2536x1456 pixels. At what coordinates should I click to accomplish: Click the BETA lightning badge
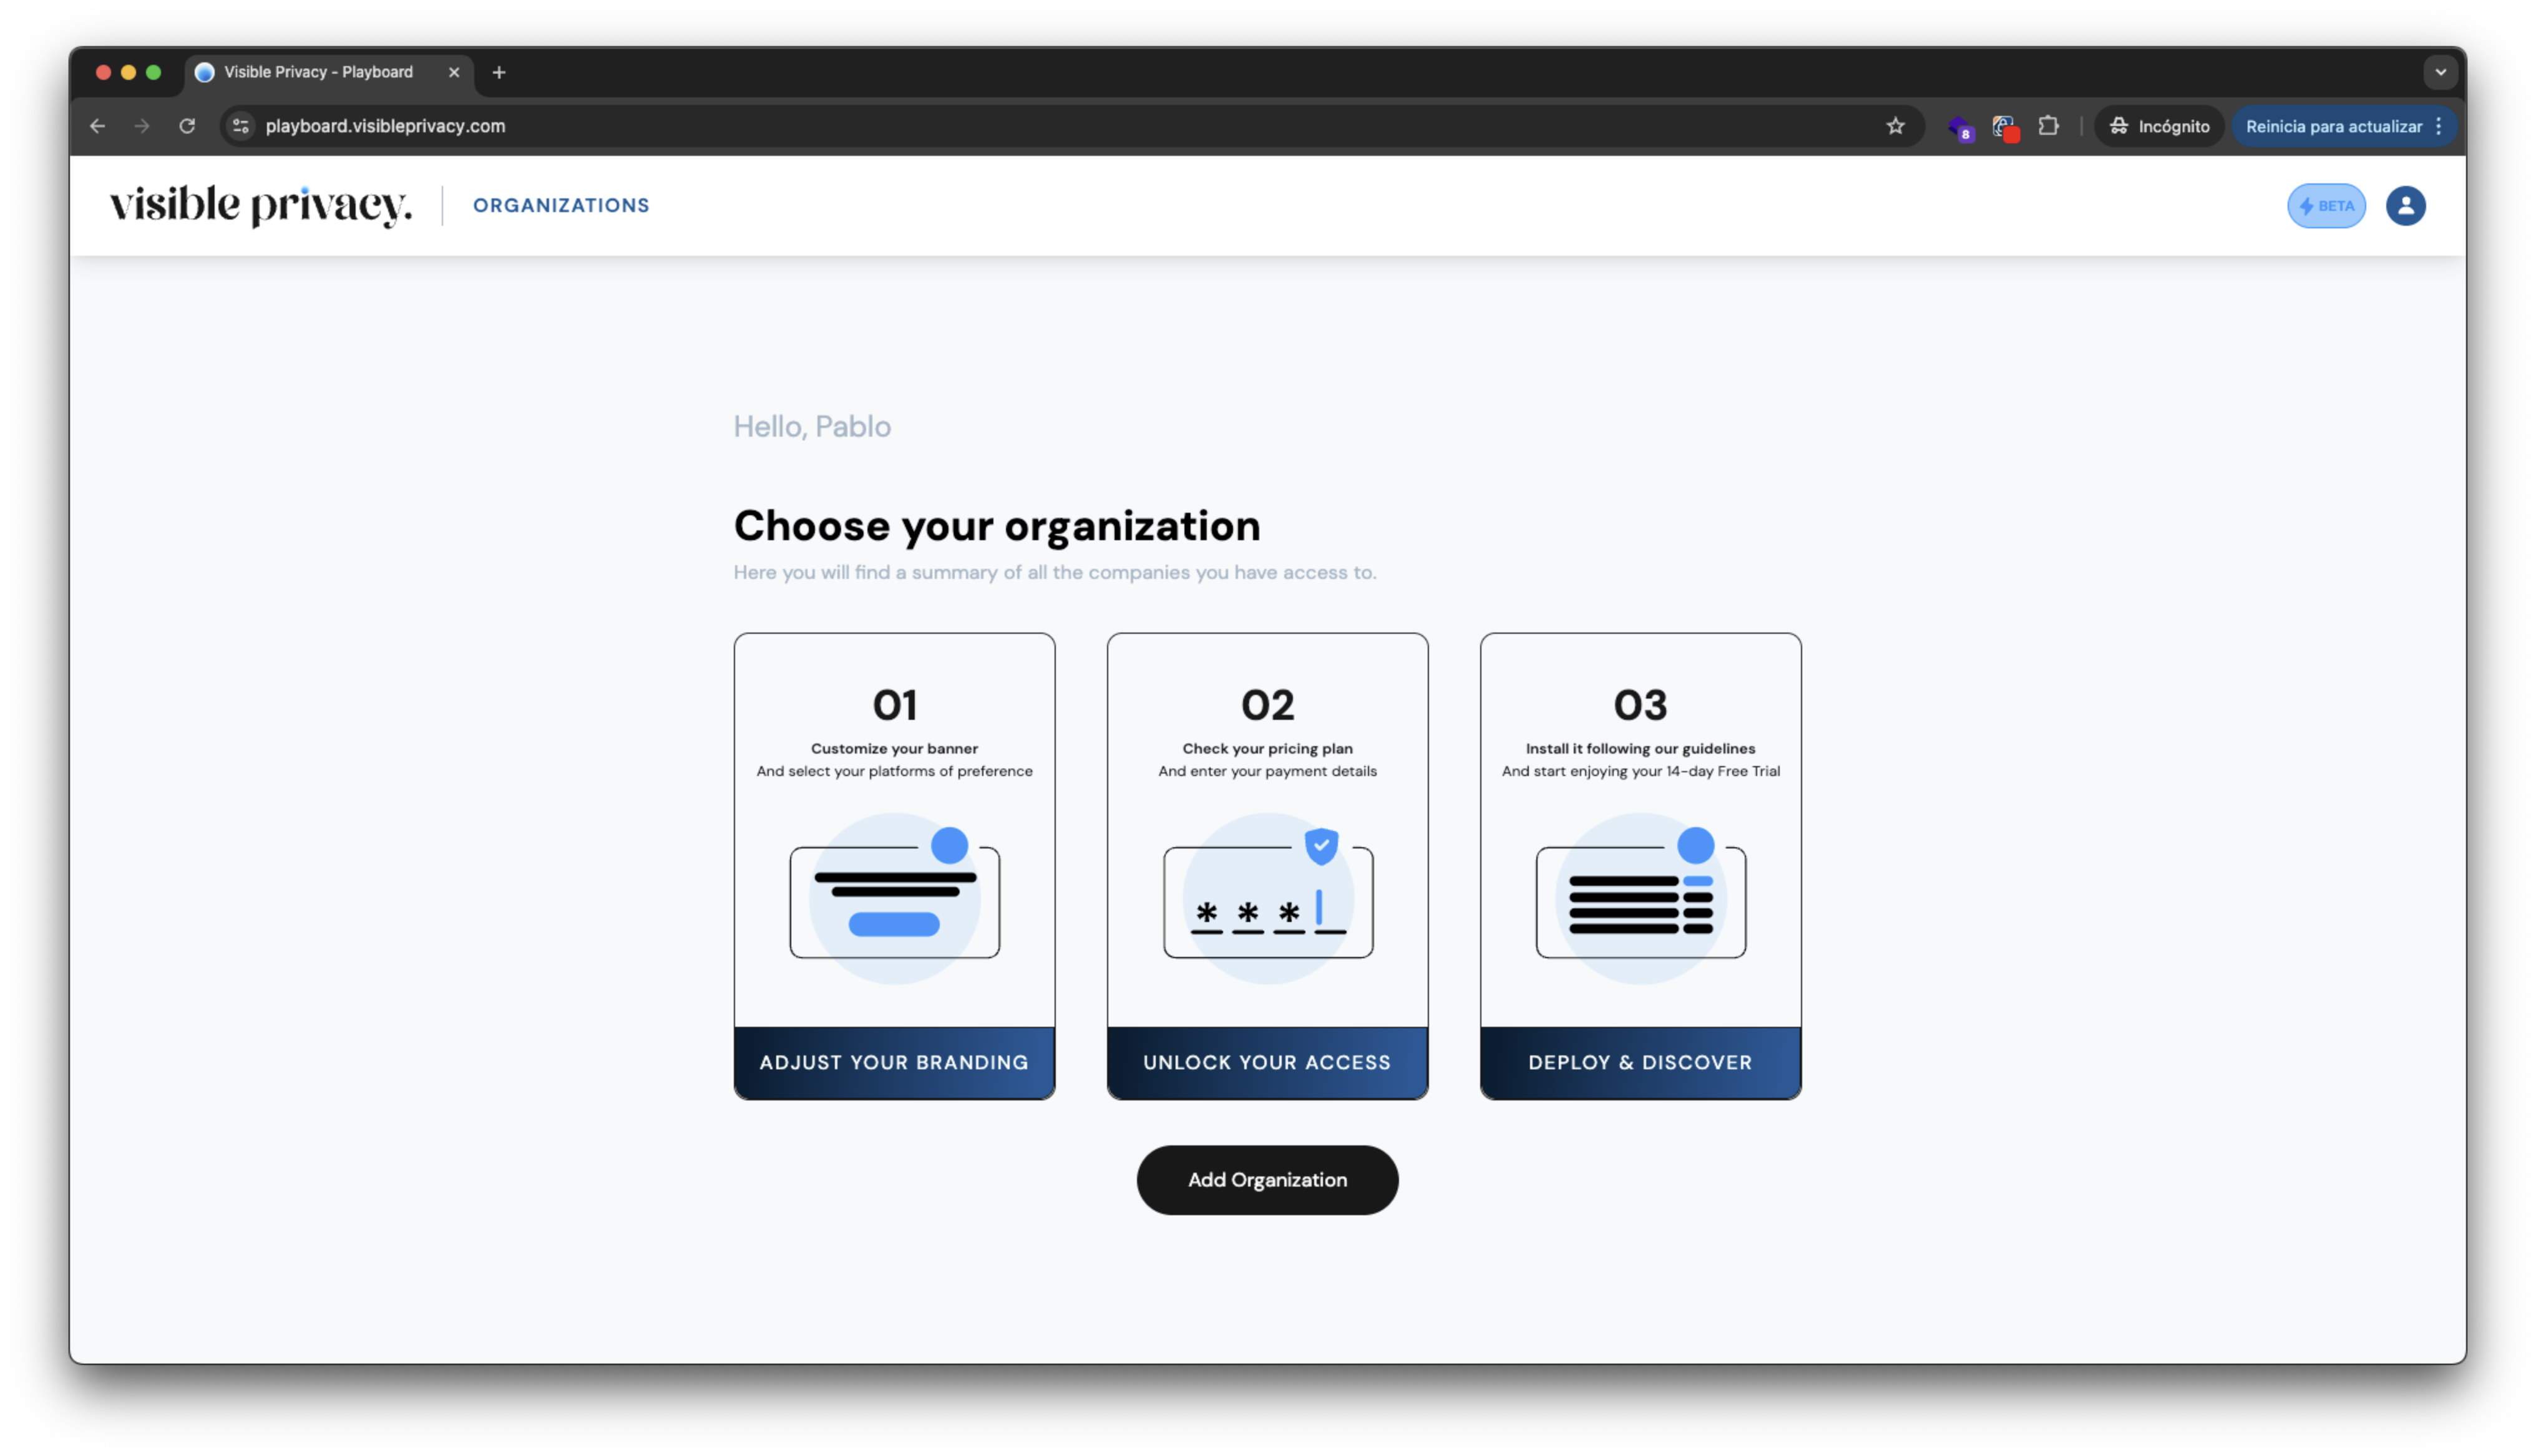2326,206
